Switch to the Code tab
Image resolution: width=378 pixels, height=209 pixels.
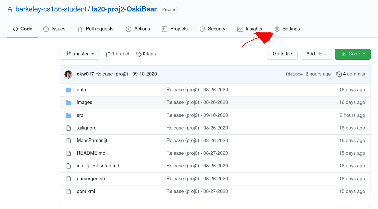tap(23, 29)
